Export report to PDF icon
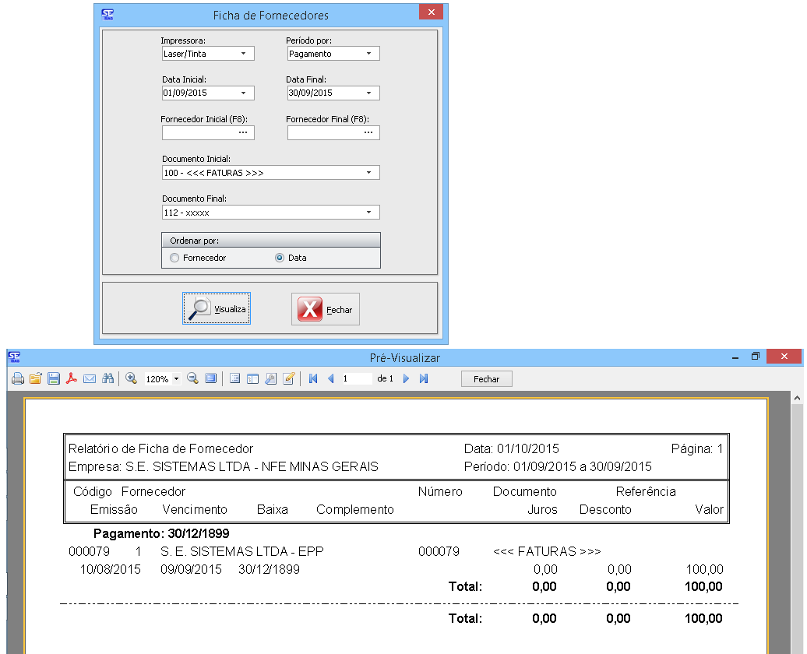 tap(72, 378)
